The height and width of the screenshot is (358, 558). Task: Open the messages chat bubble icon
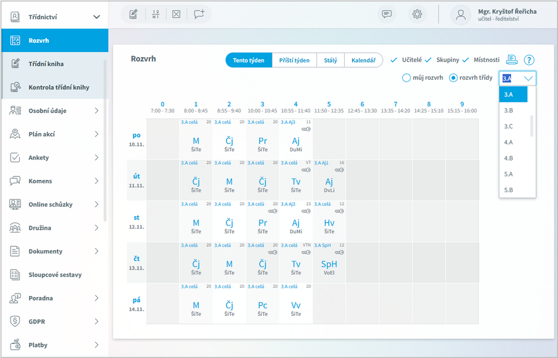coord(387,15)
